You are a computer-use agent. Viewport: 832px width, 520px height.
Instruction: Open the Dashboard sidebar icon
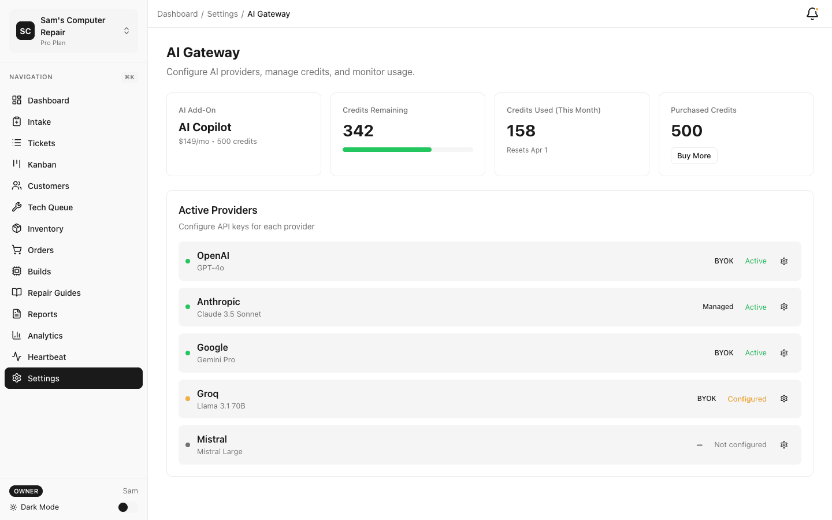click(x=17, y=100)
